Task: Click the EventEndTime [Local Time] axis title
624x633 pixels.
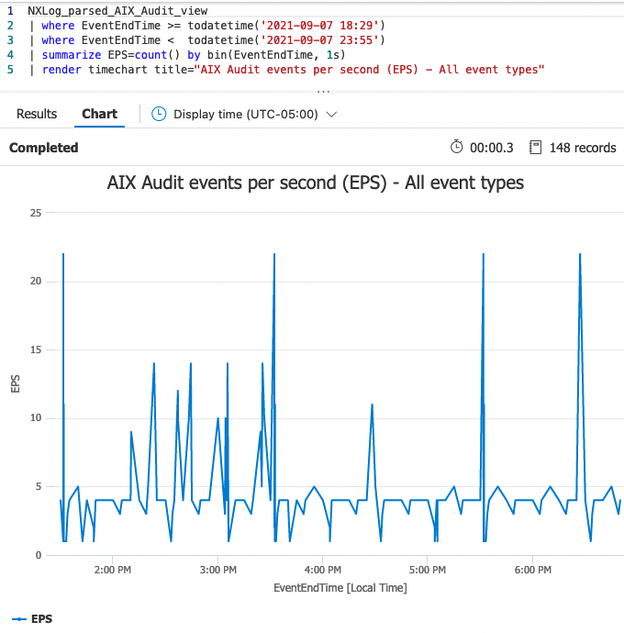Action: [340, 587]
